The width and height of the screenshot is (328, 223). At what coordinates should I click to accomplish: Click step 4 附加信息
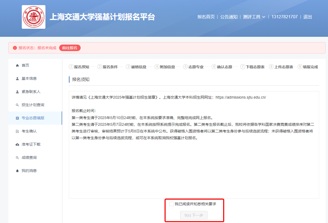coord(165,67)
